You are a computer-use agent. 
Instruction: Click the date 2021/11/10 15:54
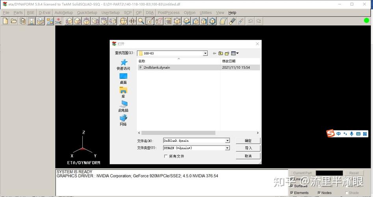(x=236, y=67)
